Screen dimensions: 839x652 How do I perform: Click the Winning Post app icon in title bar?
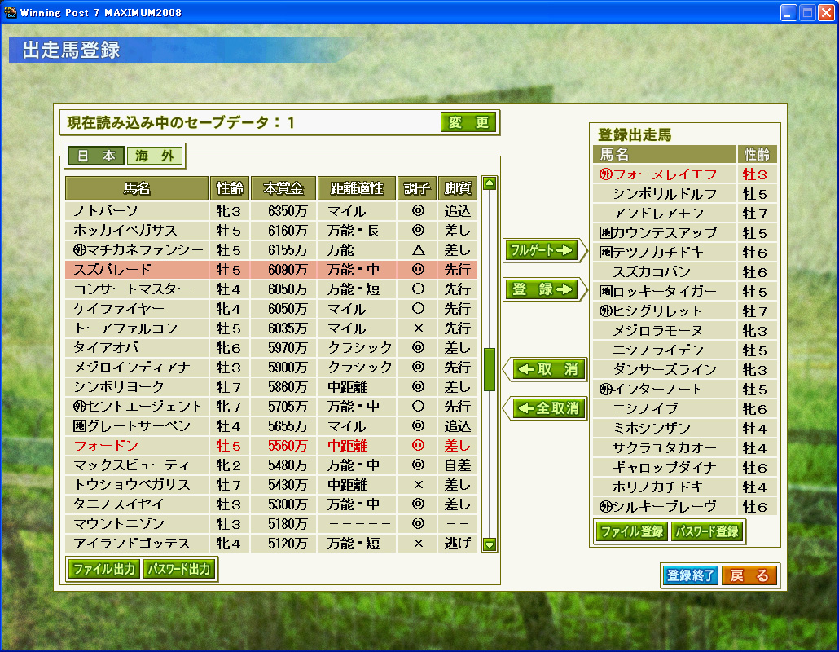pyautogui.click(x=10, y=11)
